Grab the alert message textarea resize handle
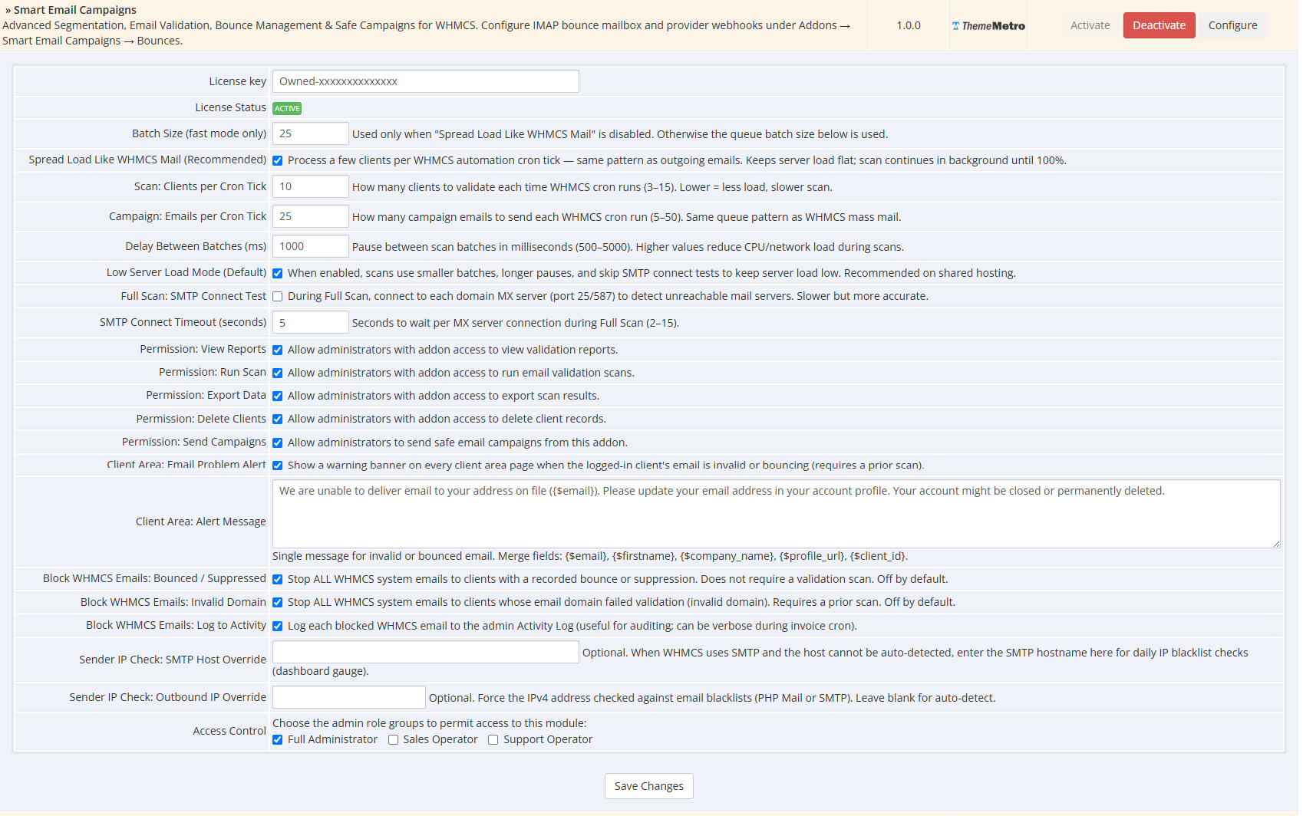The width and height of the screenshot is (1303, 816). point(1275,543)
